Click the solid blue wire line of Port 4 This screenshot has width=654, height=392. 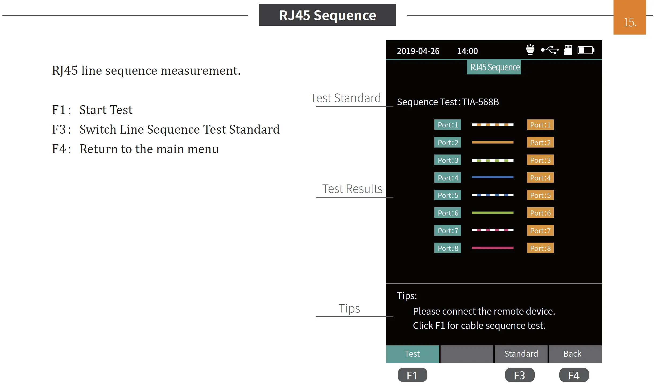(x=492, y=177)
